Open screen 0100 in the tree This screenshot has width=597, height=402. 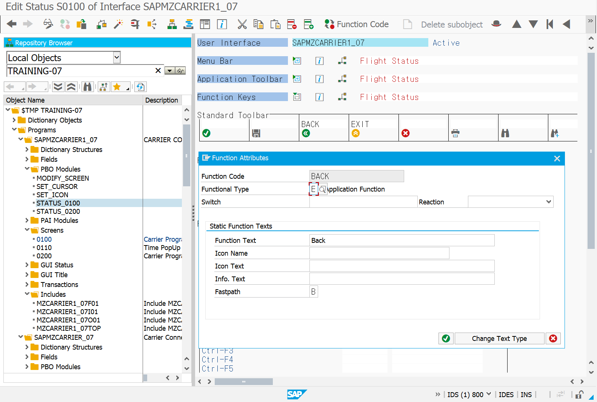click(x=44, y=239)
